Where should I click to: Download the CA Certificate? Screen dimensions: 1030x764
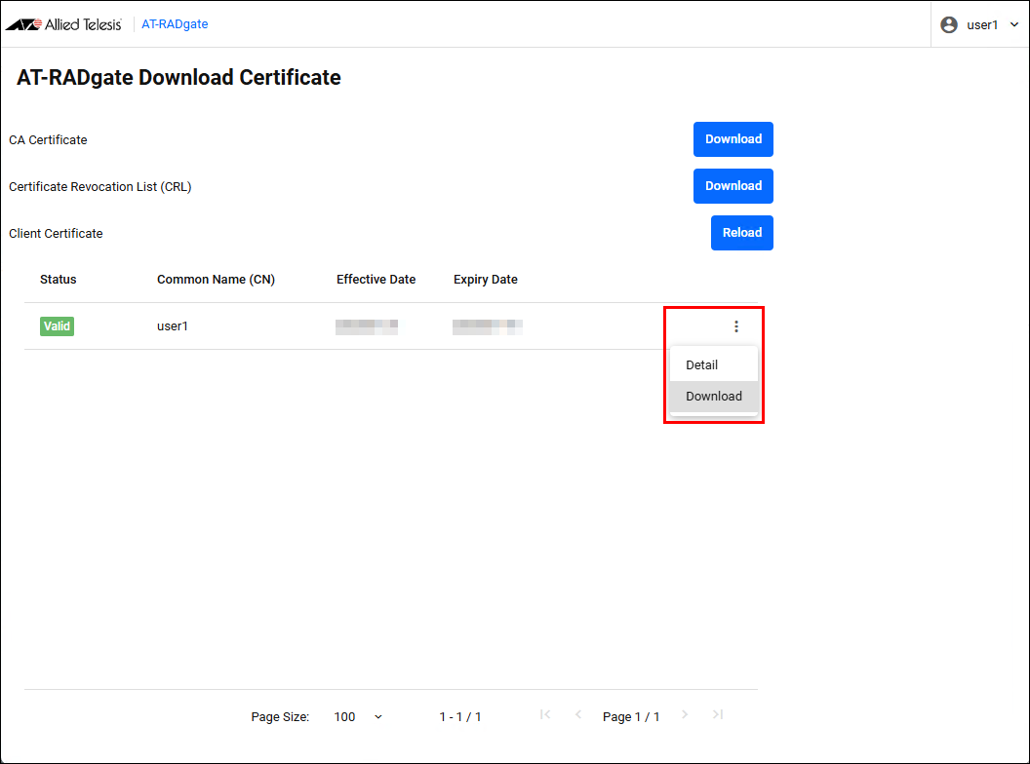(733, 139)
